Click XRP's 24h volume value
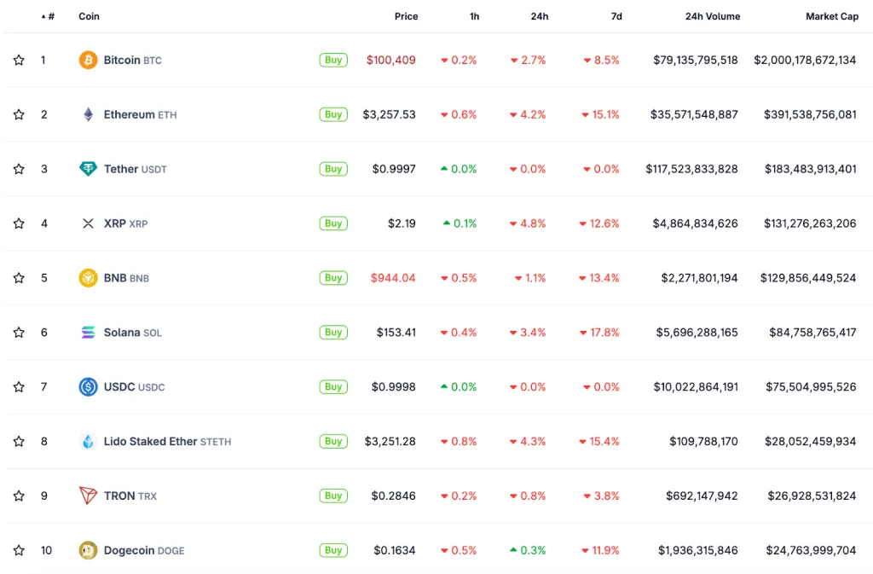Viewport: 873px width, 574px height. (697, 223)
